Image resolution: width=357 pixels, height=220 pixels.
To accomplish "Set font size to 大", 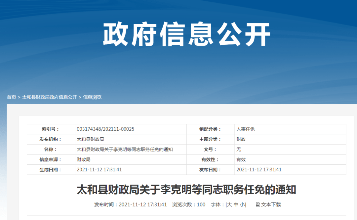I will click(x=229, y=204).
